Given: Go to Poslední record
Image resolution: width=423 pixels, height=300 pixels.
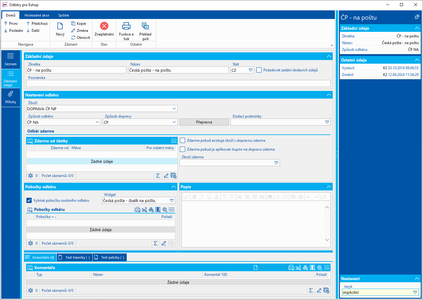Looking at the screenshot, I should [14, 31].
